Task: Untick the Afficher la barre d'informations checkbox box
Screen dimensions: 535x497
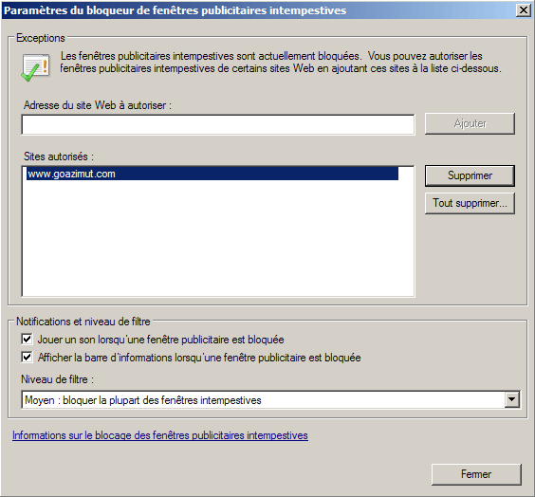Action: point(27,358)
